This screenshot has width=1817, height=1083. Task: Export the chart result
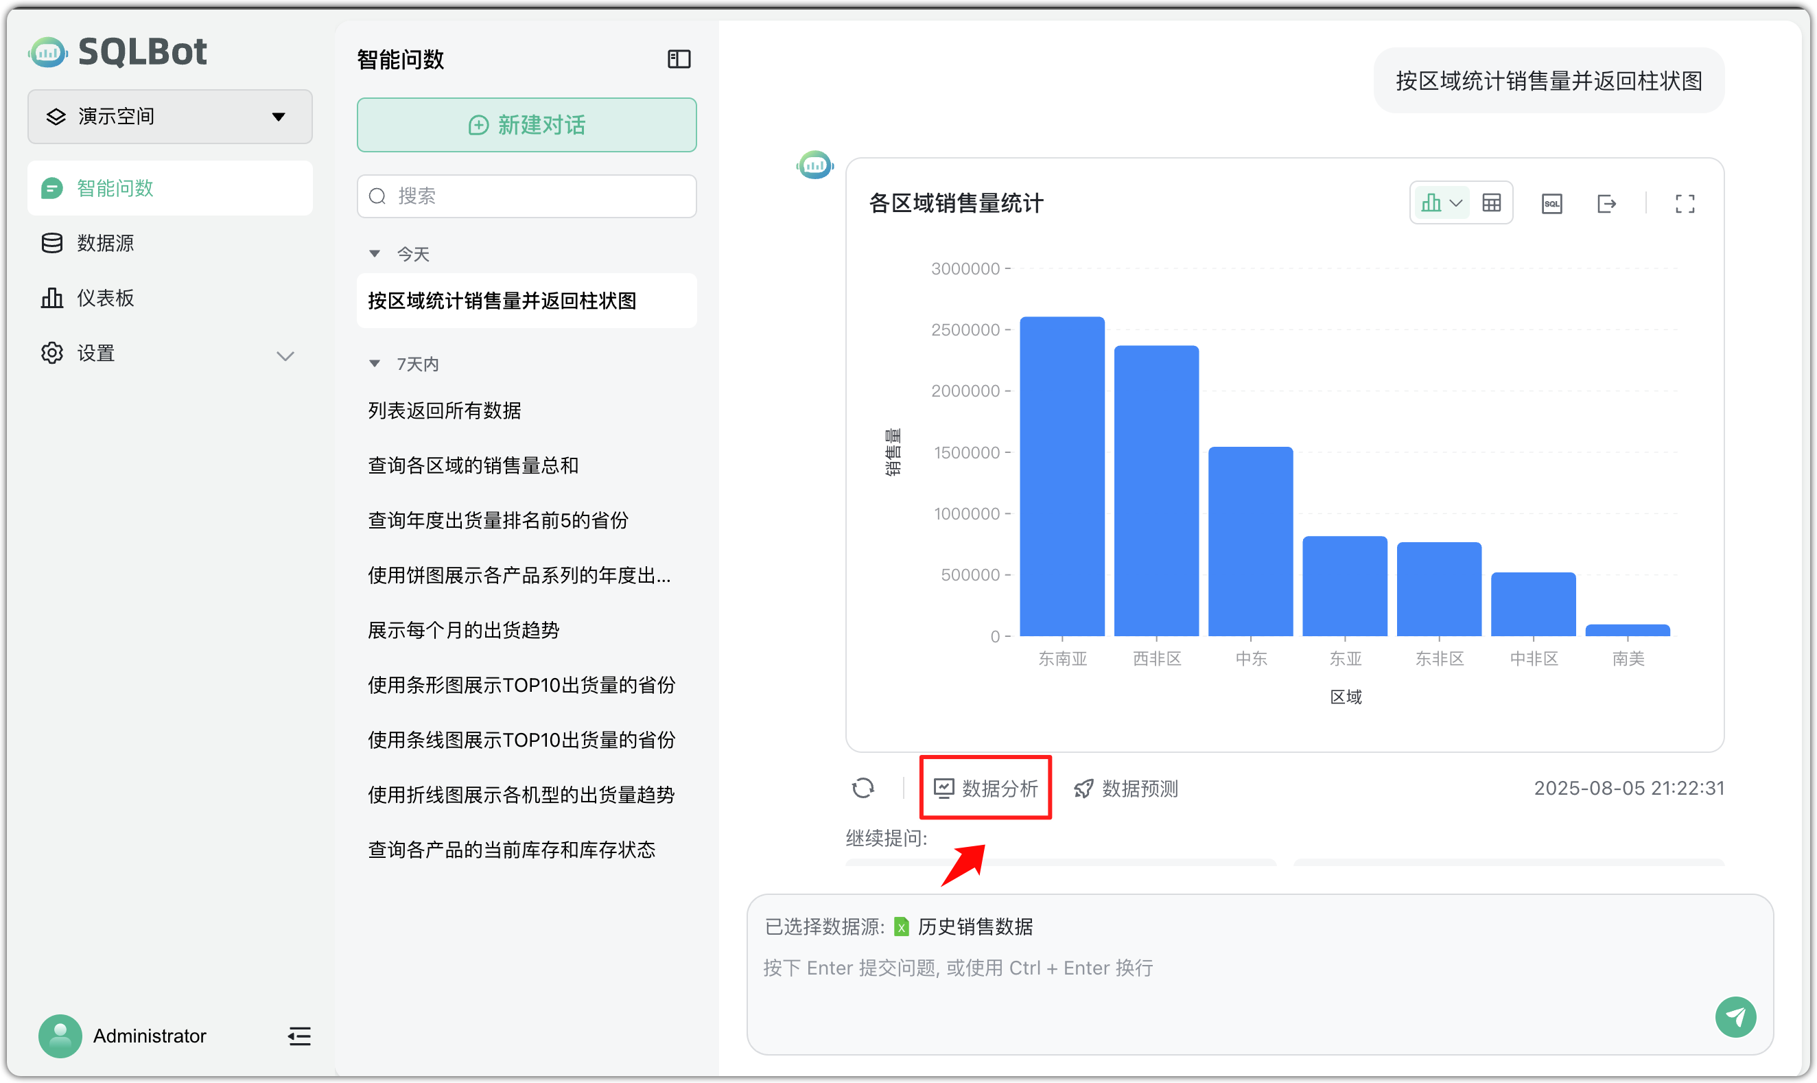click(x=1608, y=203)
